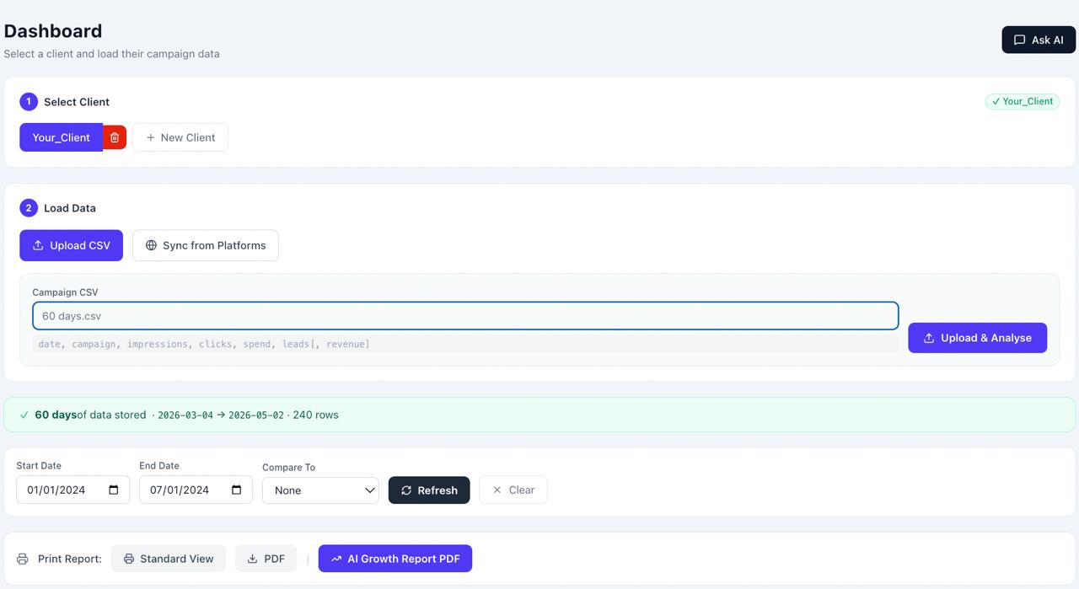Viewport: 1079px width, 589px height.
Task: Click the Campaign CSV file input
Action: click(x=465, y=316)
